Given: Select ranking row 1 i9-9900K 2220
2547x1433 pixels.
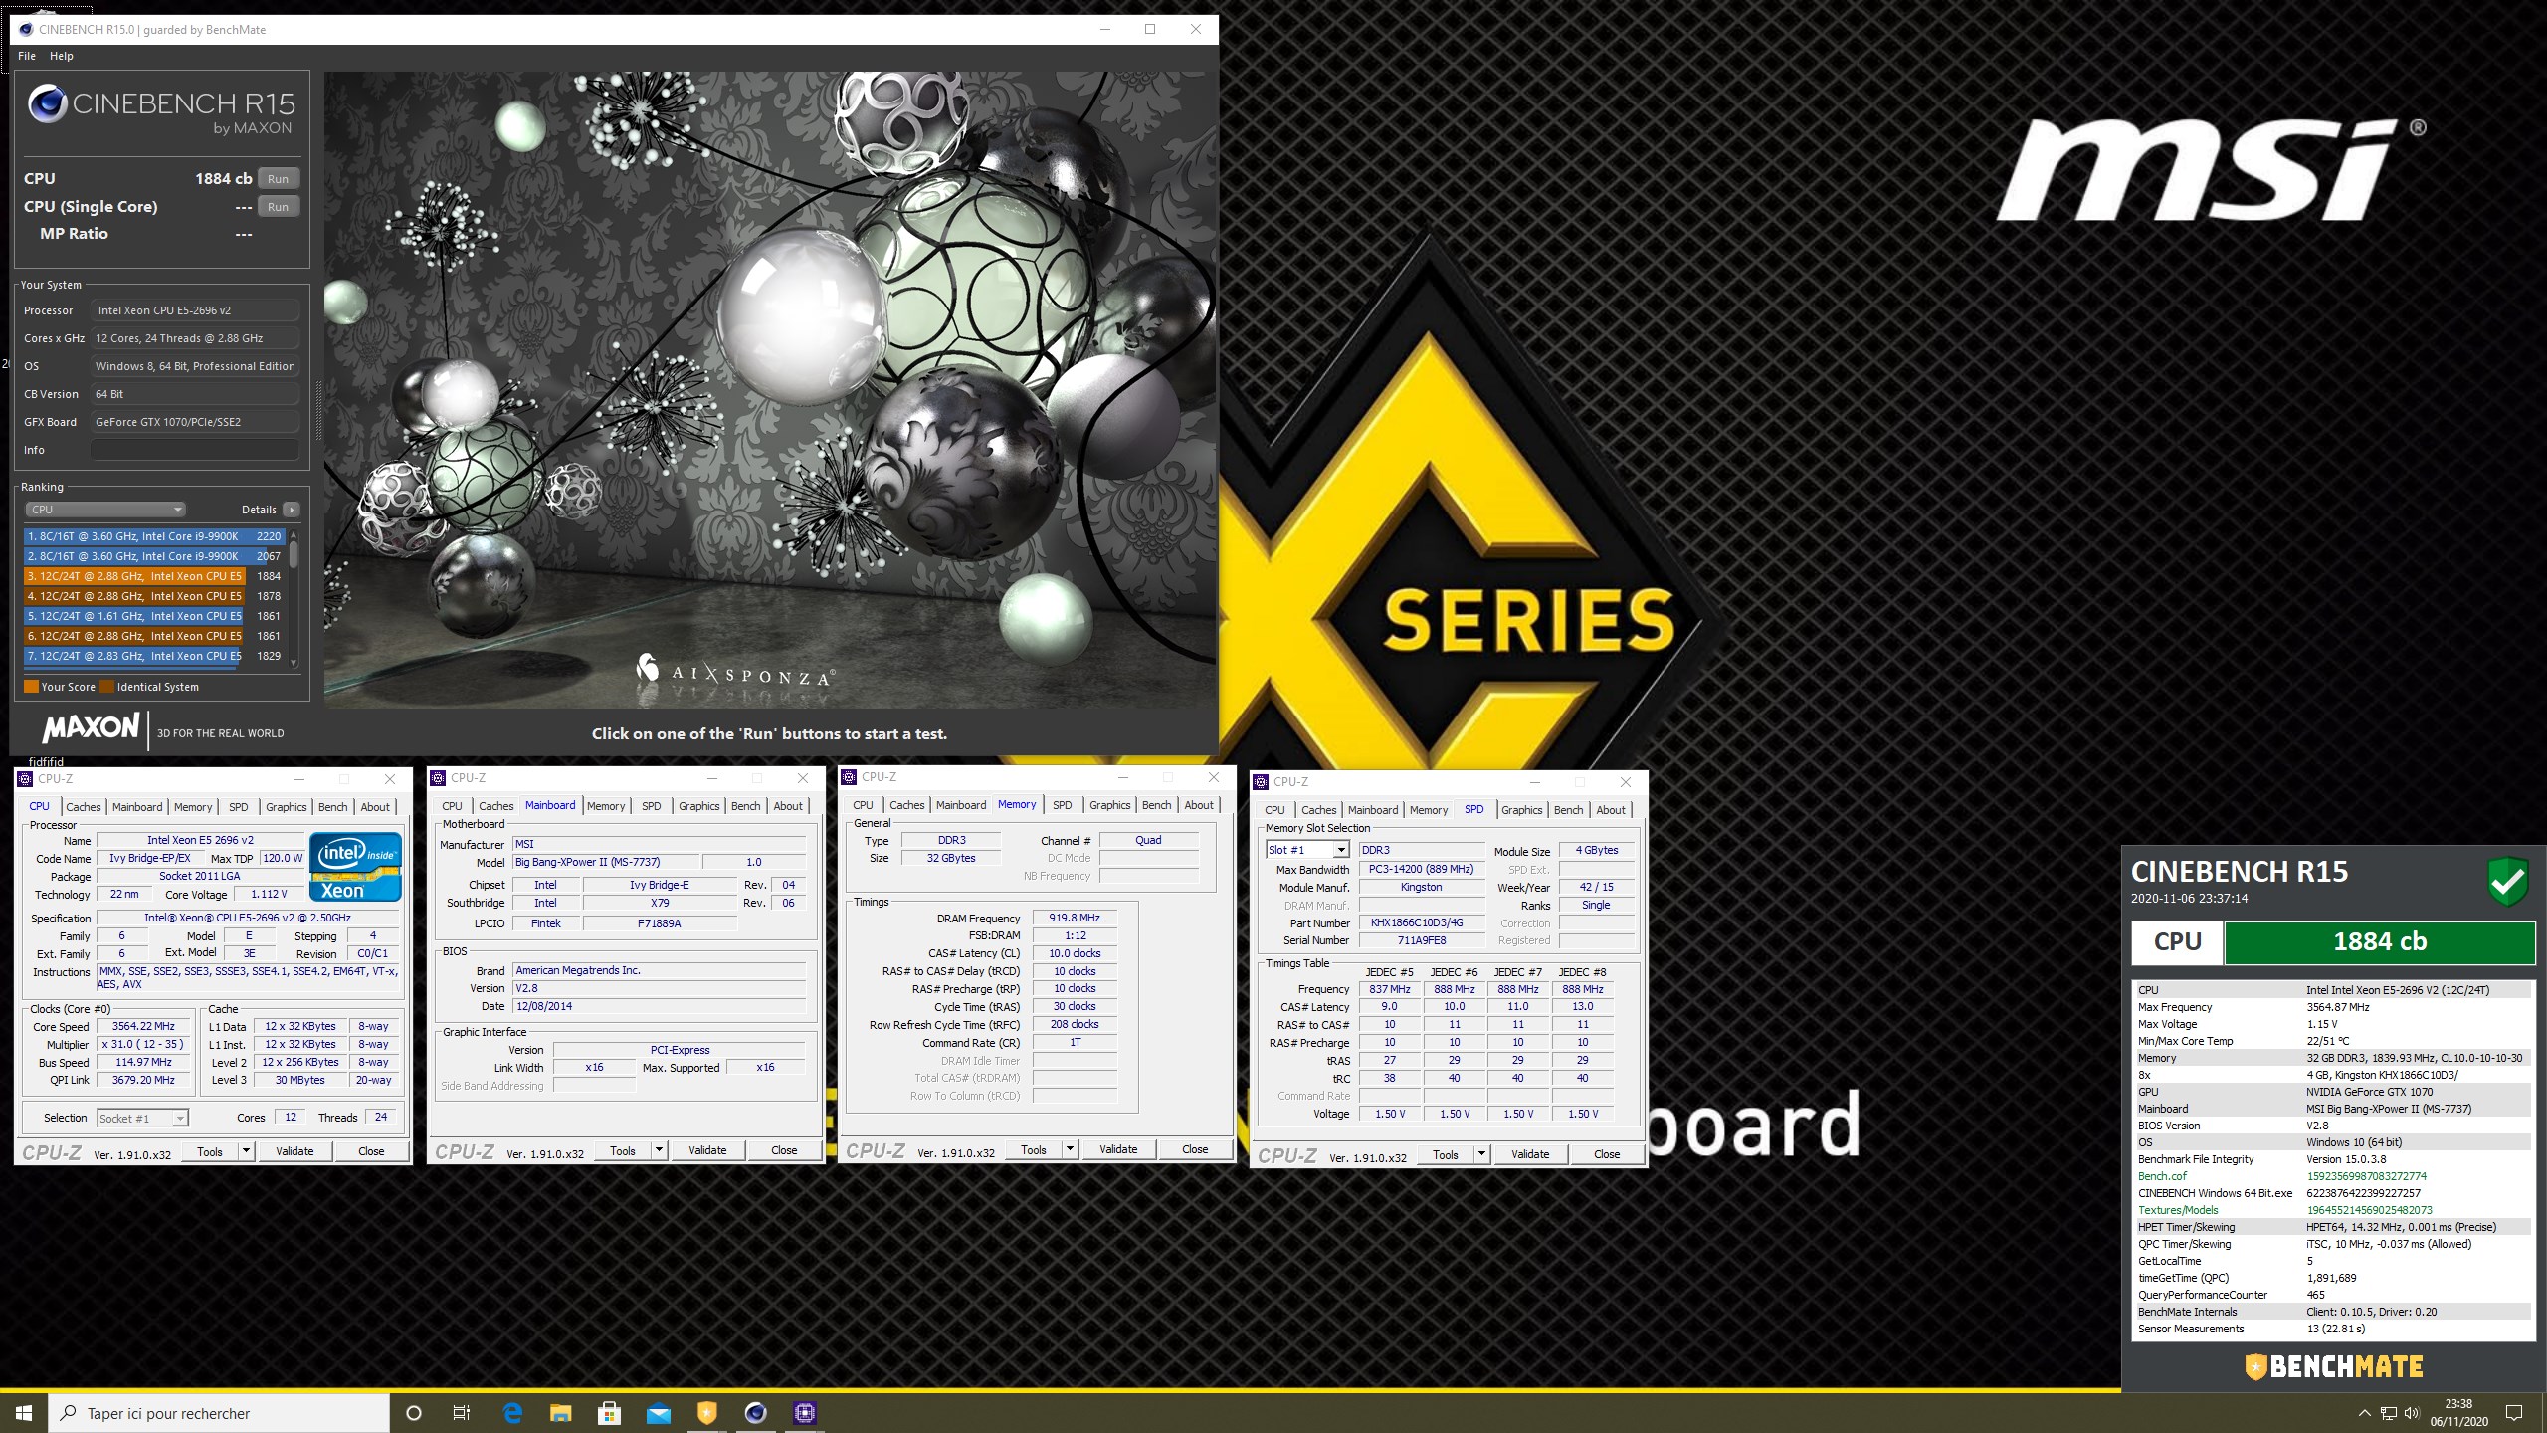Looking at the screenshot, I should click(x=154, y=536).
